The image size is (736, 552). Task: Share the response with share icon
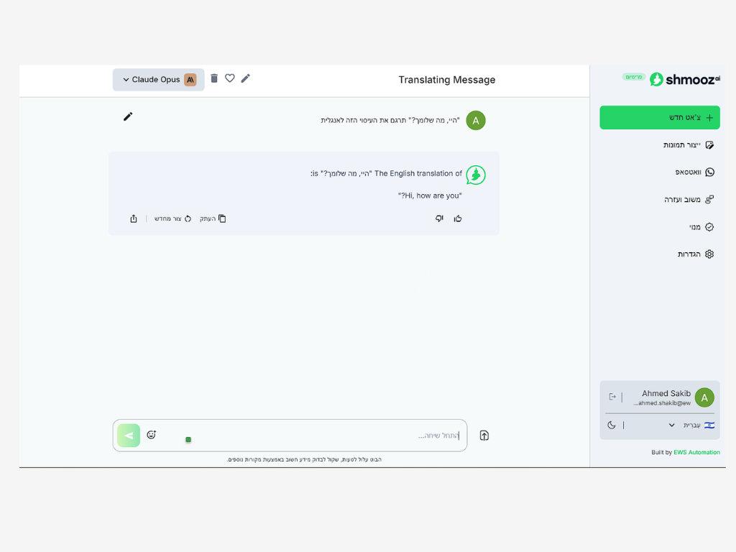(x=134, y=218)
